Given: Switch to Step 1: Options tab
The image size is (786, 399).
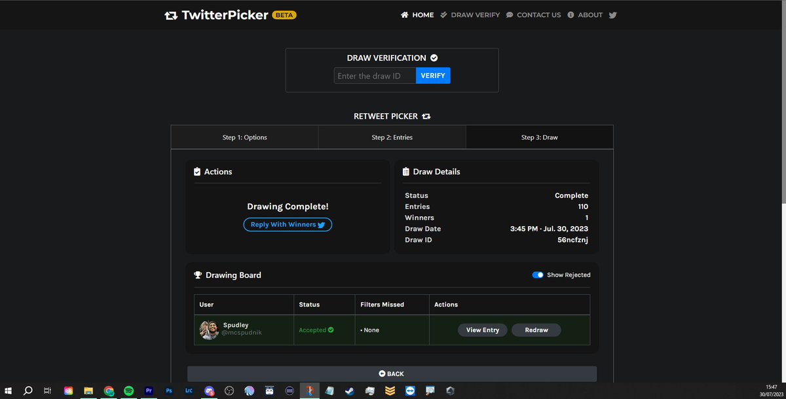Looking at the screenshot, I should pos(245,138).
